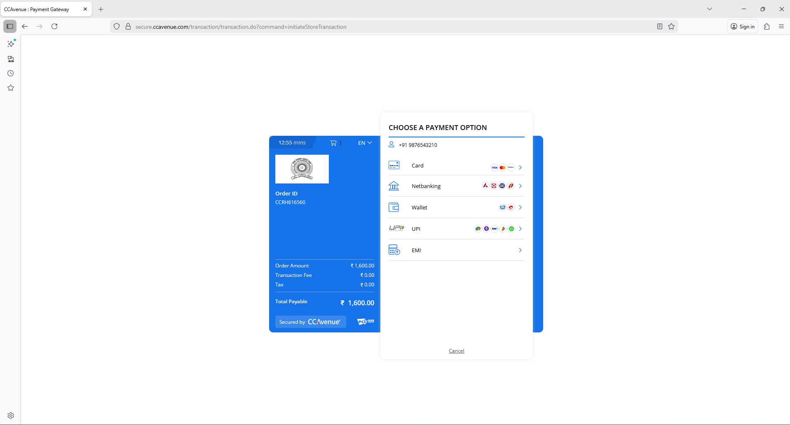Click the credit card icon
The image size is (790, 425).
coord(394,165)
